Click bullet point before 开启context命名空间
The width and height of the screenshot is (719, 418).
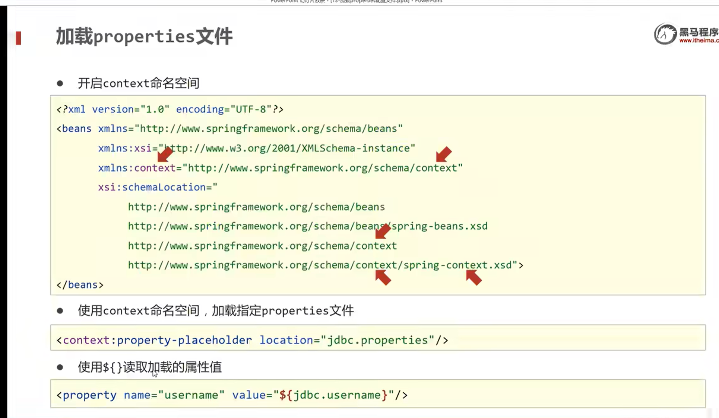click(60, 83)
